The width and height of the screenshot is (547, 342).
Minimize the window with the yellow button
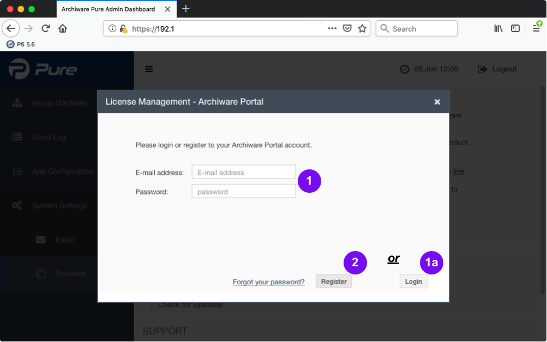(x=21, y=9)
